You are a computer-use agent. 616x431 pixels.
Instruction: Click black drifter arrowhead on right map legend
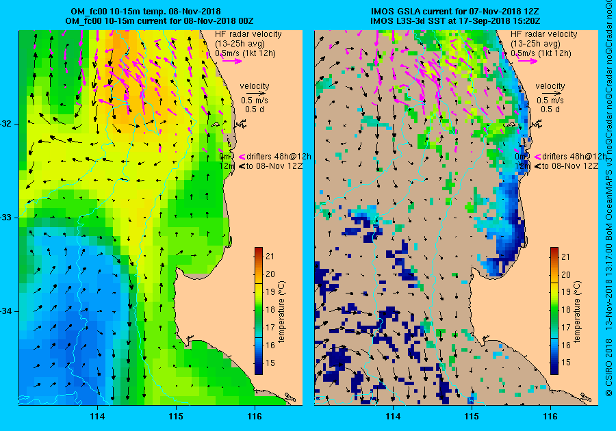point(537,166)
